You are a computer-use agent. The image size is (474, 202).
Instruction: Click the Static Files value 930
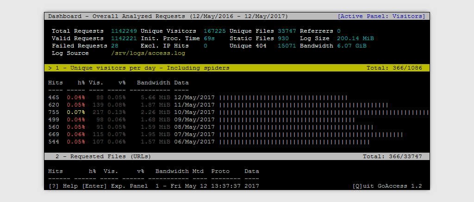[x=283, y=39]
